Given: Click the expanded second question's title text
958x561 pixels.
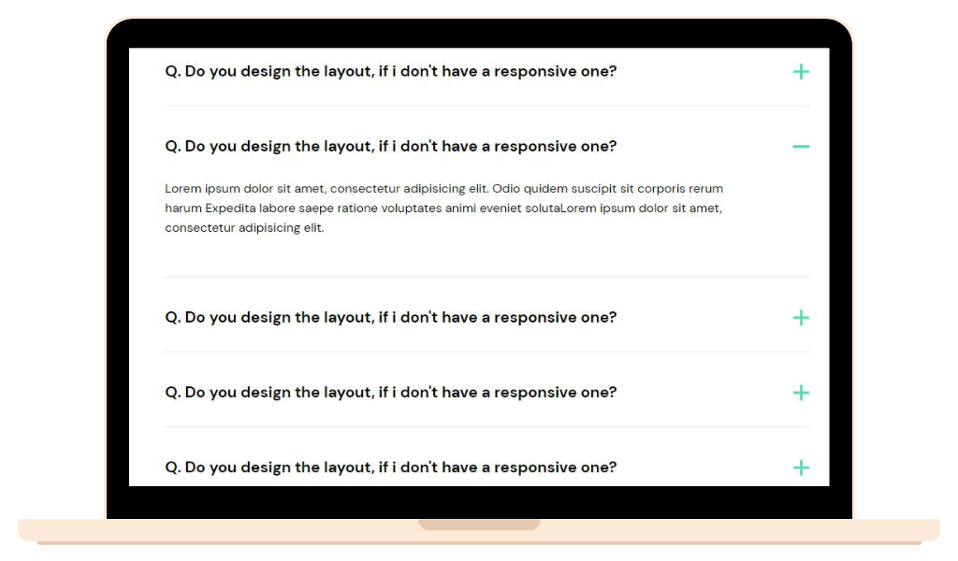Looking at the screenshot, I should point(390,147).
